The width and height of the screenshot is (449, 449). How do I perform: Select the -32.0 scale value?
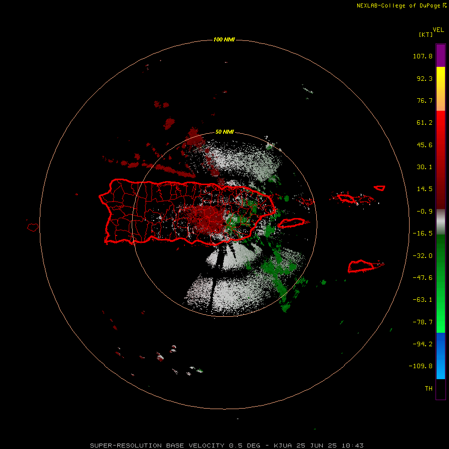click(x=423, y=256)
